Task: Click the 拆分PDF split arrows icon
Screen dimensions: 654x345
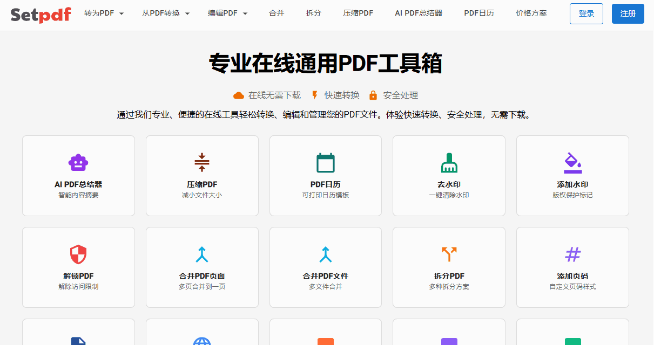Action: 449,254
